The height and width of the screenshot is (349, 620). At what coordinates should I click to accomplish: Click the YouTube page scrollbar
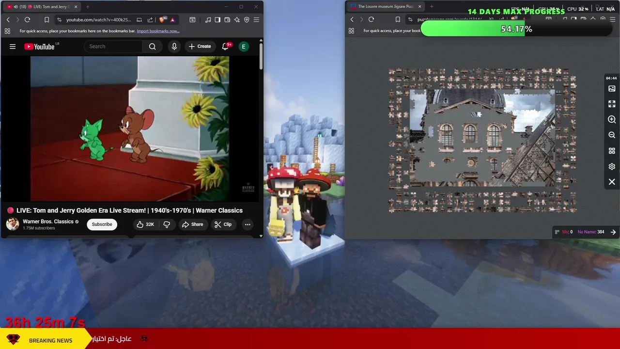coord(261,56)
